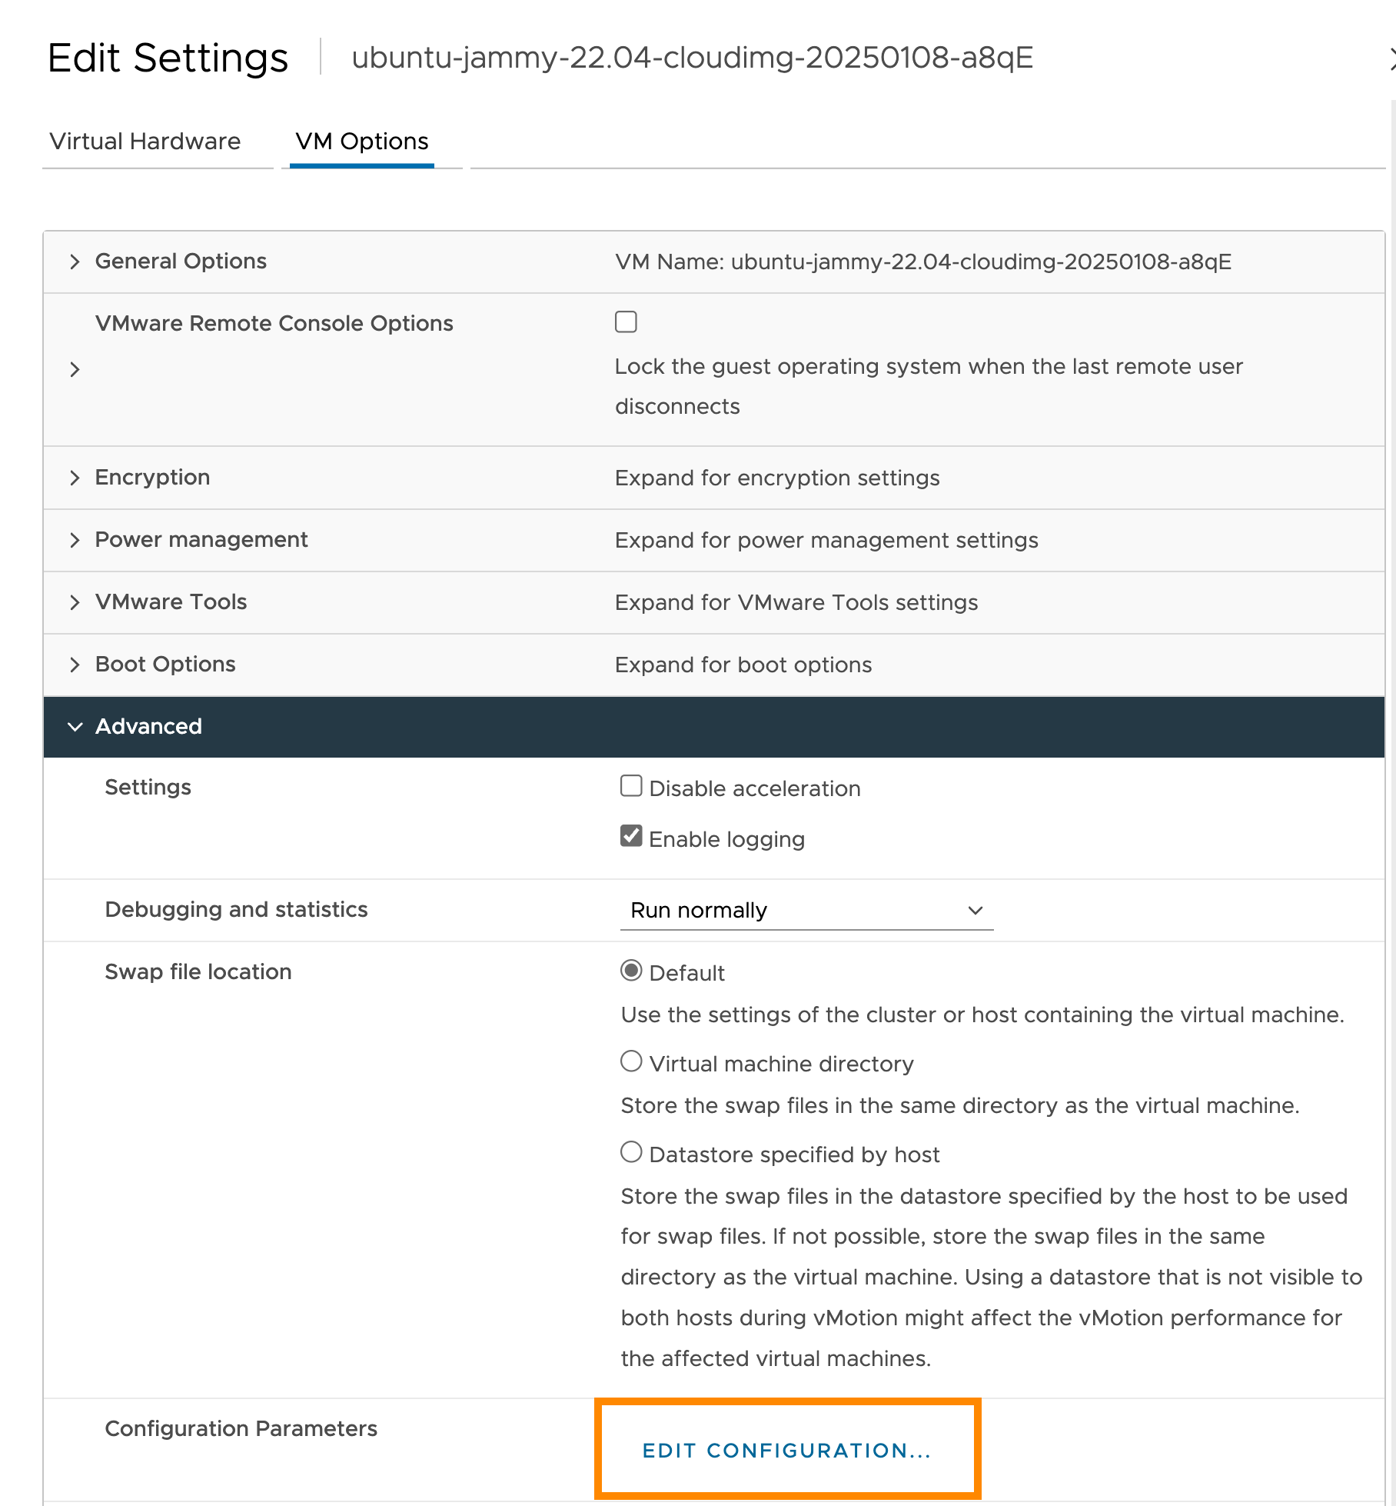
Task: Expand the Boot Options section
Action: pos(75,665)
